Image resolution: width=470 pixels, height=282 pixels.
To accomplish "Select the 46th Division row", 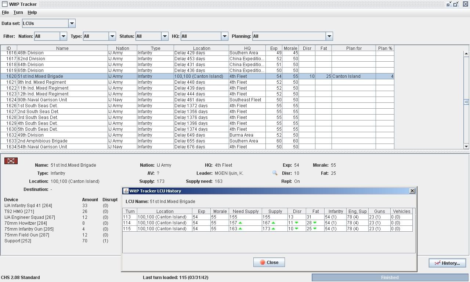I will (197, 53).
